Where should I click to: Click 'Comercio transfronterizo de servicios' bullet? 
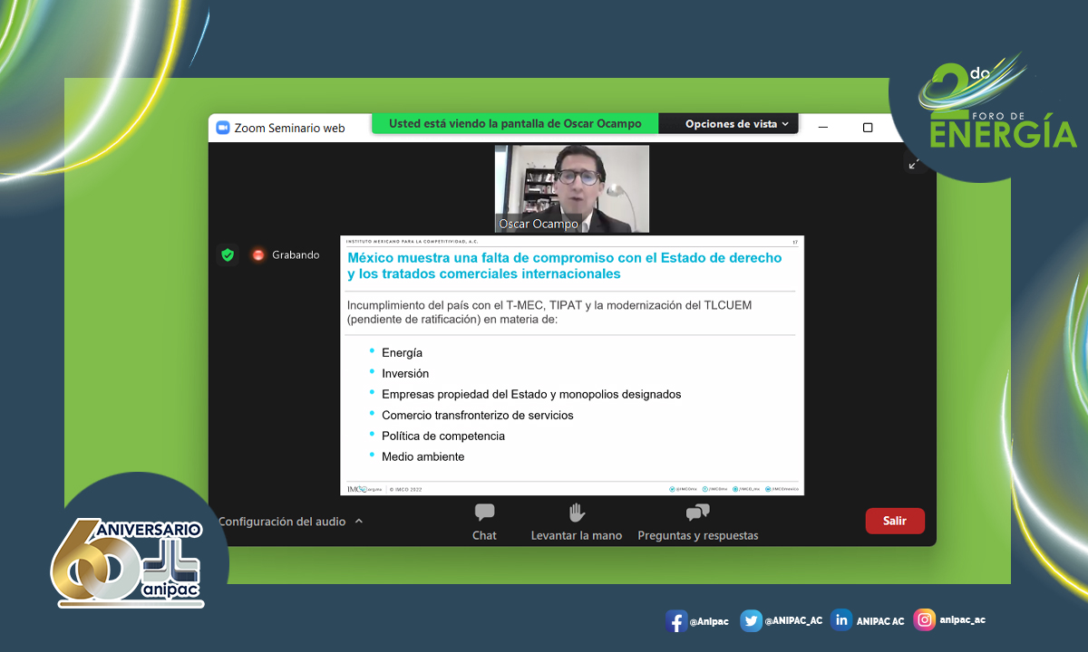[x=478, y=416]
